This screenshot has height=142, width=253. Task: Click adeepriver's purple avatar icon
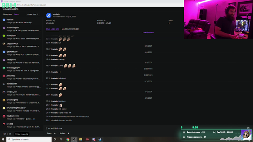(x=4, y=60)
